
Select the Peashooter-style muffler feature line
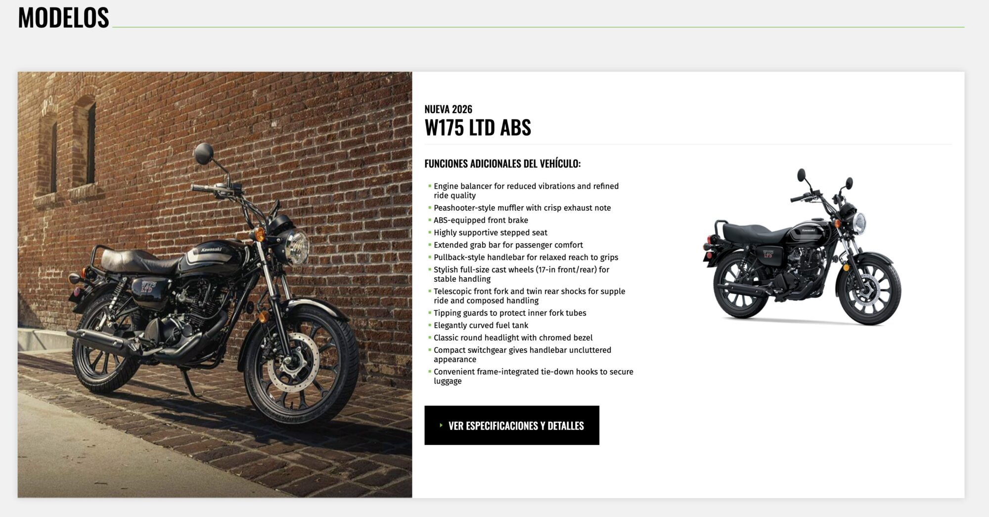(x=522, y=208)
